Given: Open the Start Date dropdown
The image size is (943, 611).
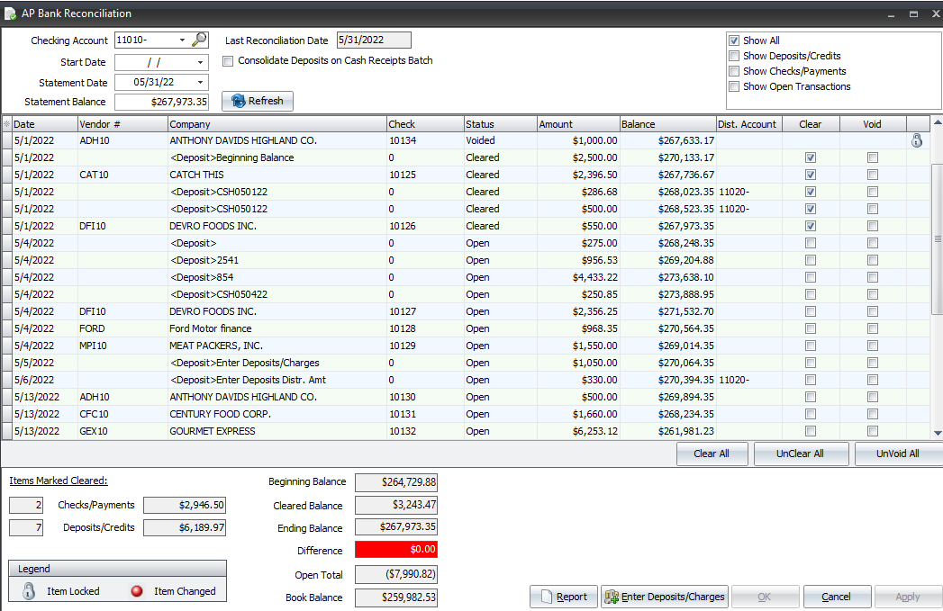Looking at the screenshot, I should pyautogui.click(x=200, y=61).
